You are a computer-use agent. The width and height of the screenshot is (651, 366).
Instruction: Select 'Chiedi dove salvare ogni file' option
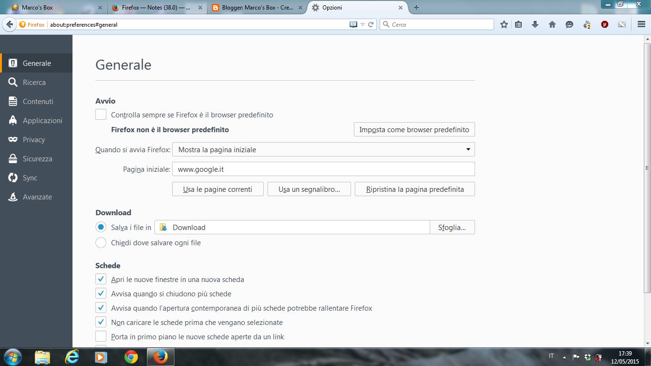point(101,242)
